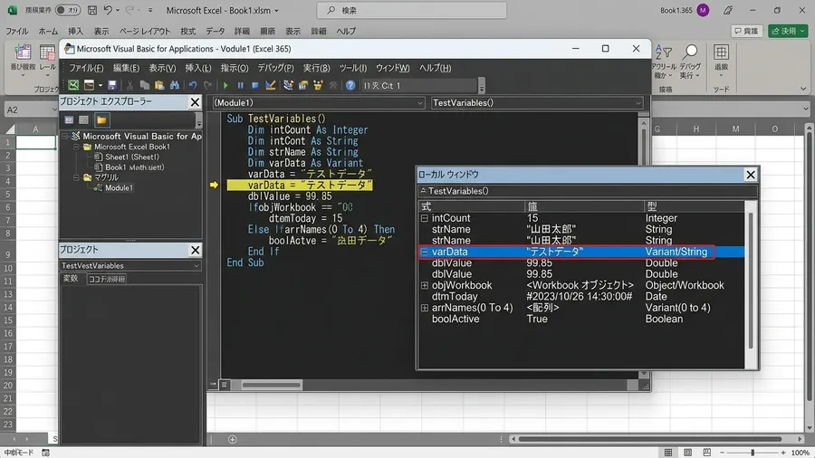Click the Excel search box
Viewport: 815px width, 458px height.
coord(412,10)
